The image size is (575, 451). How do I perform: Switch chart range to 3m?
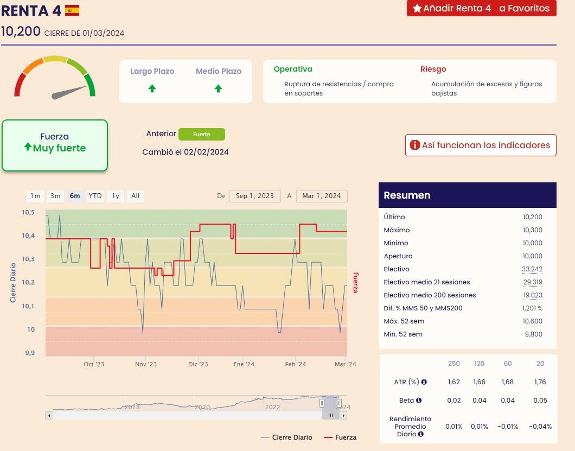point(55,196)
